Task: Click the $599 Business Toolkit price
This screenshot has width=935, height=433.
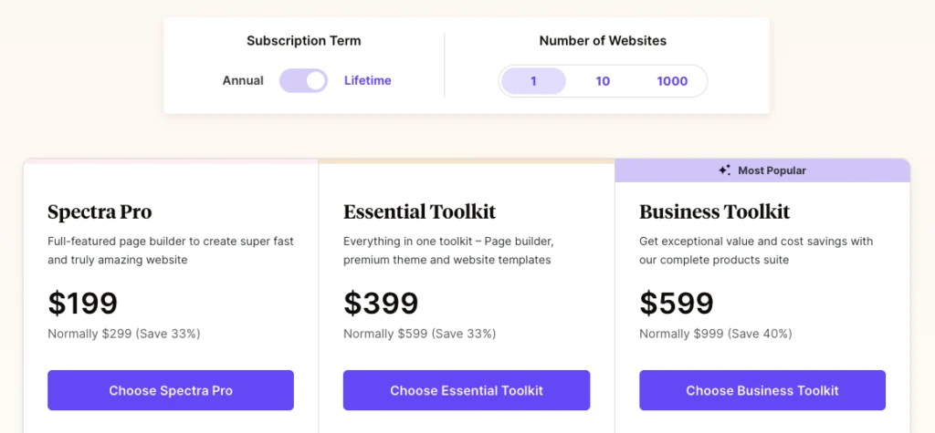Action: tap(677, 304)
